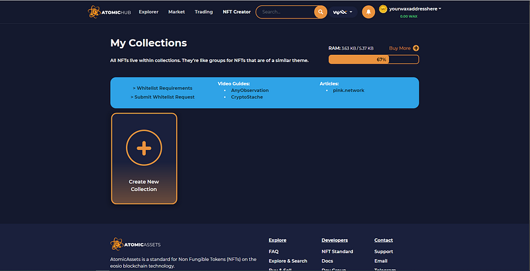Open the AnyObservation video guide
The image size is (530, 271).
(250, 91)
